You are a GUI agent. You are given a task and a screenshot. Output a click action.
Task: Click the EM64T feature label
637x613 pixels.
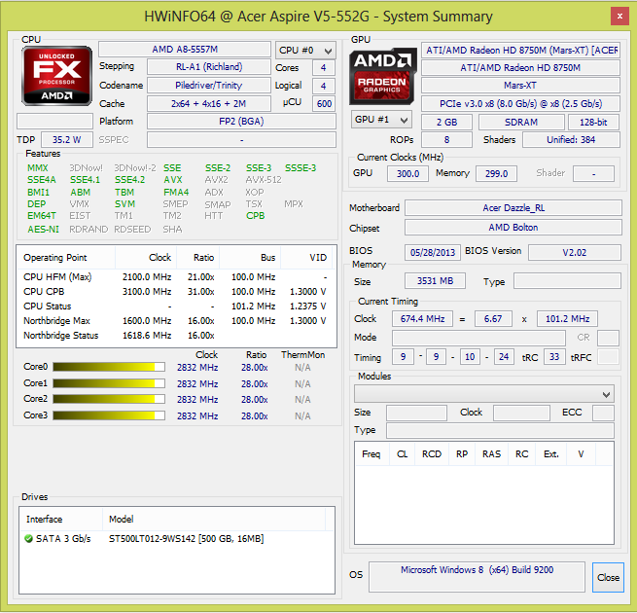click(x=42, y=216)
